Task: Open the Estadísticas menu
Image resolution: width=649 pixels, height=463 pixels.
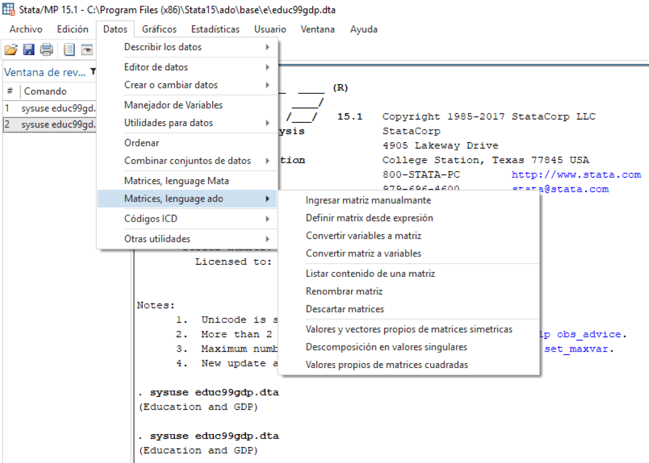Action: [215, 29]
